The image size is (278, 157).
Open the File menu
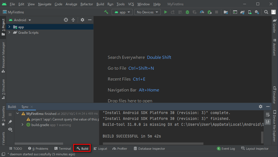pos(12,4)
